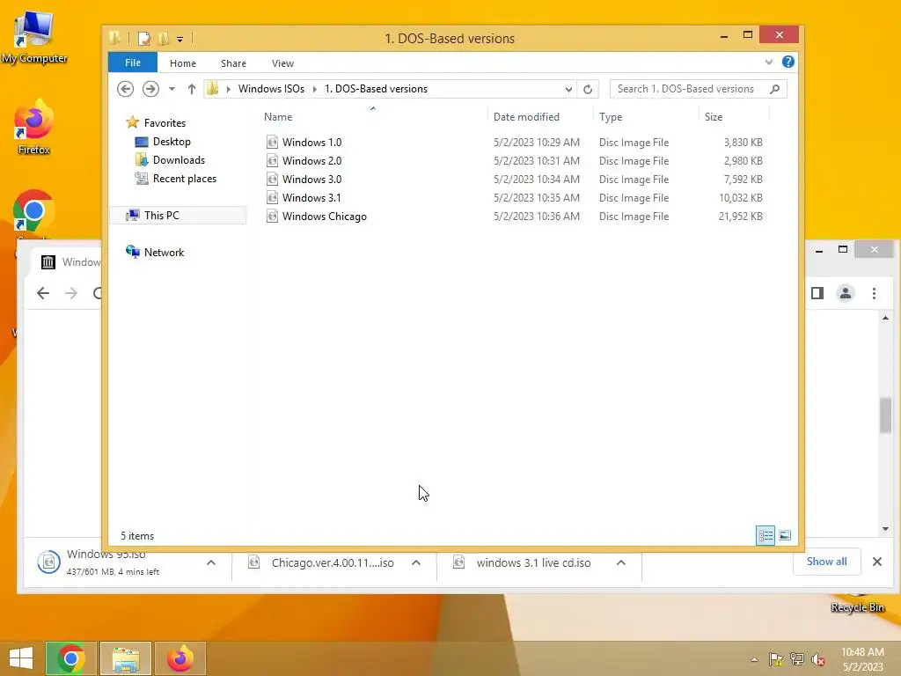Open the Chrome profile avatar button

846,293
